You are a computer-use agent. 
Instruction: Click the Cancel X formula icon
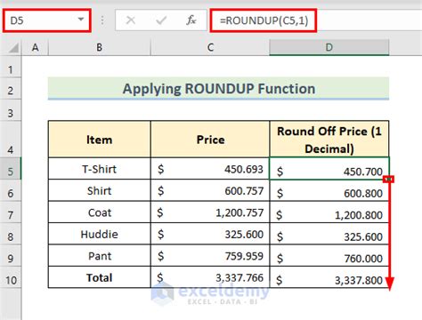point(131,20)
